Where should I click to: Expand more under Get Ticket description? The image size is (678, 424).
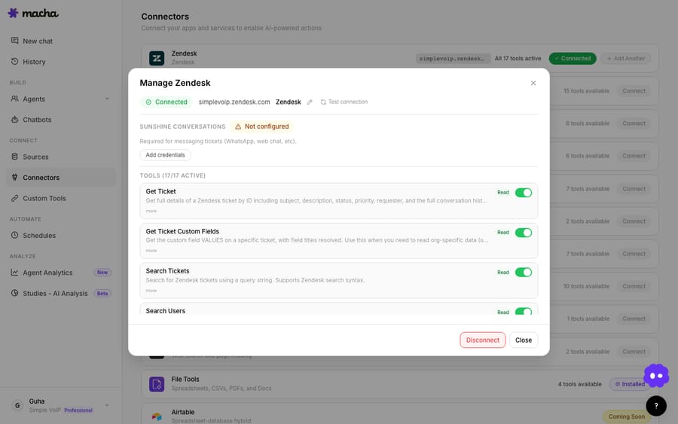click(151, 211)
